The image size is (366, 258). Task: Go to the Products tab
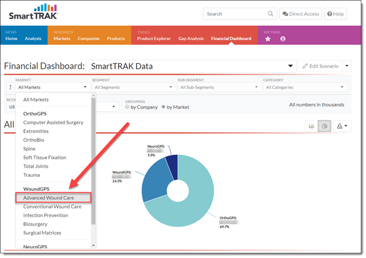point(116,39)
